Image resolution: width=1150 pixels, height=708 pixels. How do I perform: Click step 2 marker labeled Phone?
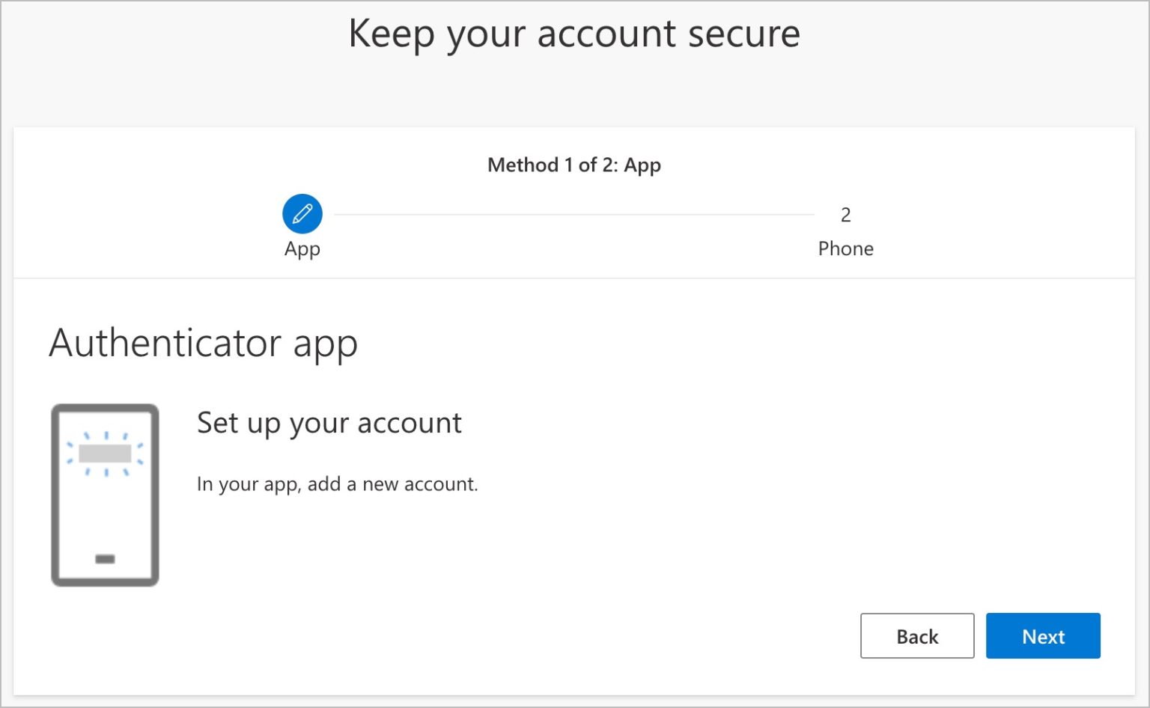tap(845, 216)
